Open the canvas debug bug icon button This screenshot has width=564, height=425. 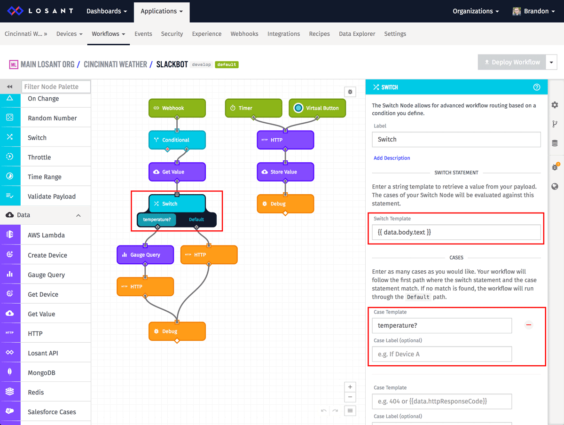point(350,92)
